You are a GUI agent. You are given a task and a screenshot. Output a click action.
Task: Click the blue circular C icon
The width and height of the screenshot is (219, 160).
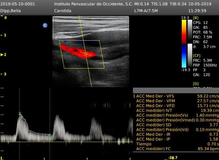coord(45,25)
